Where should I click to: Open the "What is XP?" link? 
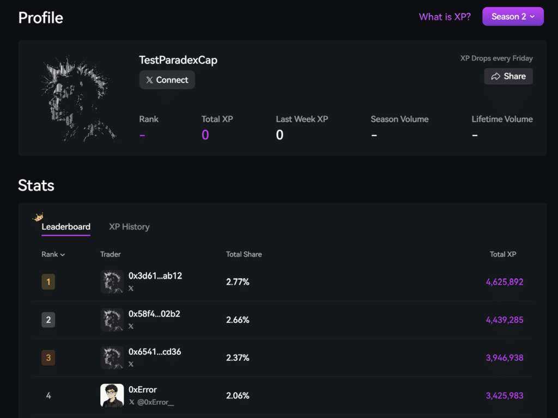click(x=445, y=17)
